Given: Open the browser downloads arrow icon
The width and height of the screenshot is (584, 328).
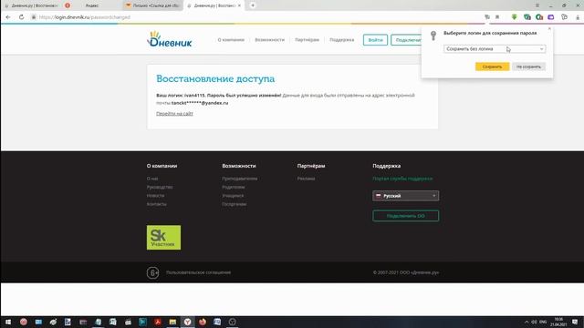Looking at the screenshot, I should coord(578,17).
